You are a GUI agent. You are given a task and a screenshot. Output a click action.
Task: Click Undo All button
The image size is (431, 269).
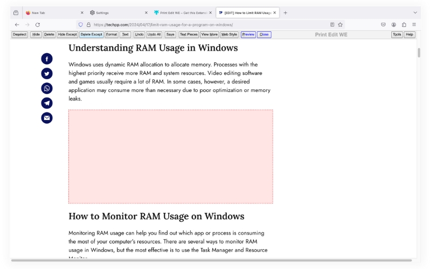pos(154,34)
